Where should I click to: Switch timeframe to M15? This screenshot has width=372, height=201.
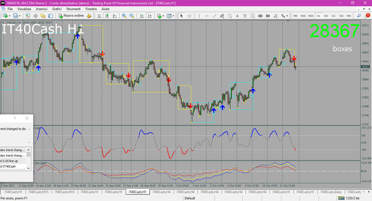coord(303,16)
